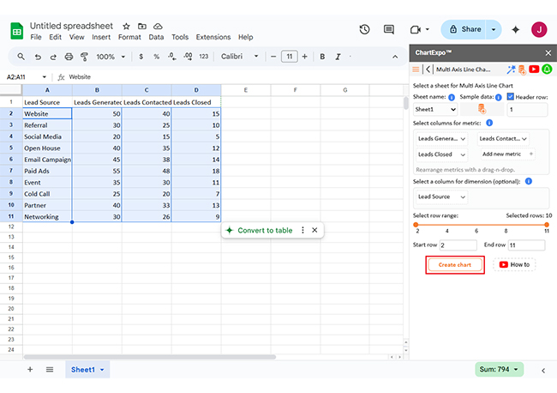This screenshot has width=557, height=393.
Task: Click right handle of row range slider
Action: tap(547, 225)
